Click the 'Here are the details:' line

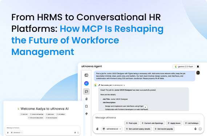click(108, 94)
